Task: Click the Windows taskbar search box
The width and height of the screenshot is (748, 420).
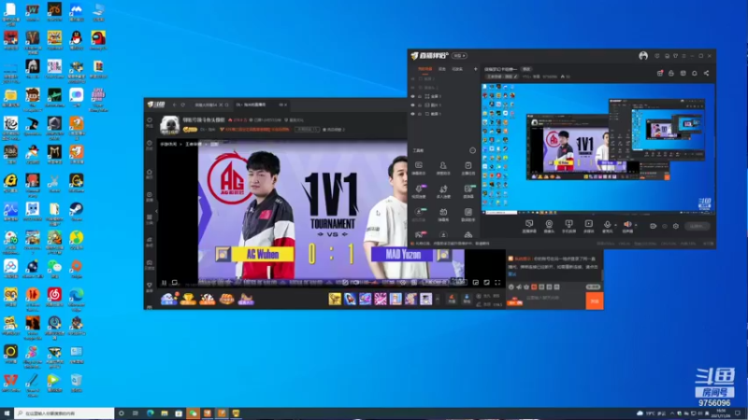Action: pyautogui.click(x=65, y=413)
